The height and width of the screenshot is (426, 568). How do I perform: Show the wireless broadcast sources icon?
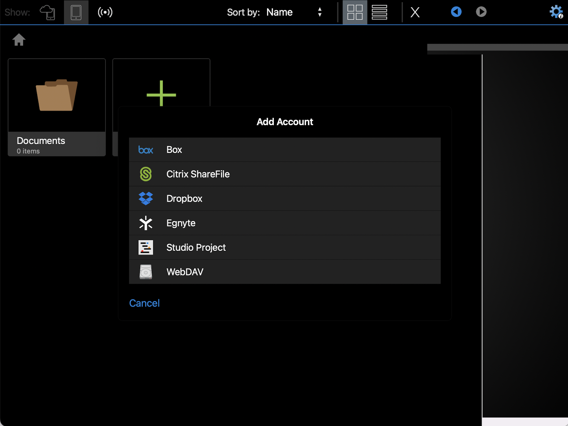105,12
